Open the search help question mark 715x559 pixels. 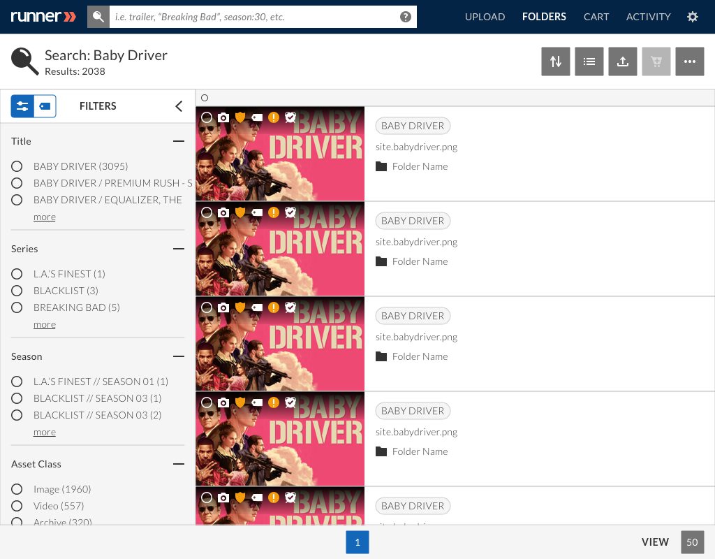406,17
